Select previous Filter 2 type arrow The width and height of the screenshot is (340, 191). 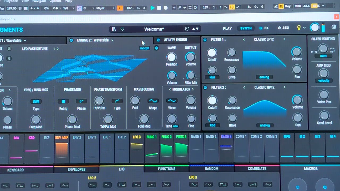[x=244, y=87]
